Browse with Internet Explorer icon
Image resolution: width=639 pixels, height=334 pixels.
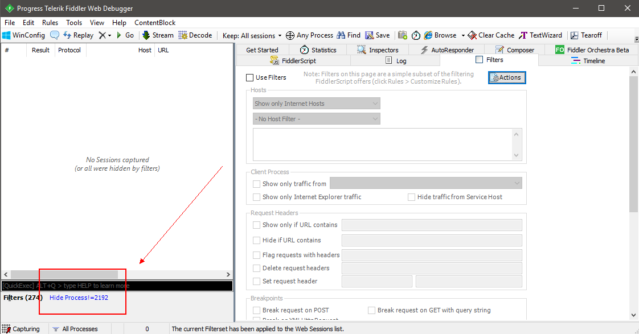coord(440,35)
